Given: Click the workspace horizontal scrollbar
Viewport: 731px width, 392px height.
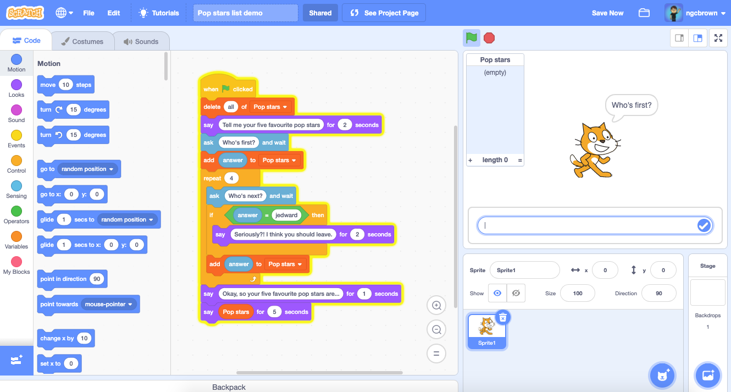Looking at the screenshot, I should click(319, 373).
